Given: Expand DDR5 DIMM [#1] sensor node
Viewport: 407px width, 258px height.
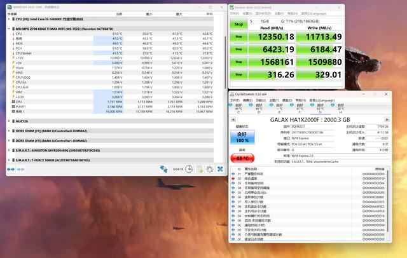Looking at the screenshot, I should (x=9, y=131).
